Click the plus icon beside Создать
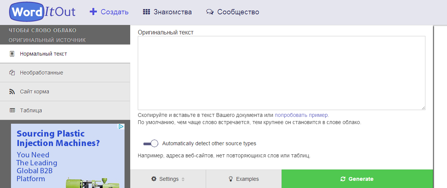Viewport: 447px width, 188px height. [x=93, y=12]
